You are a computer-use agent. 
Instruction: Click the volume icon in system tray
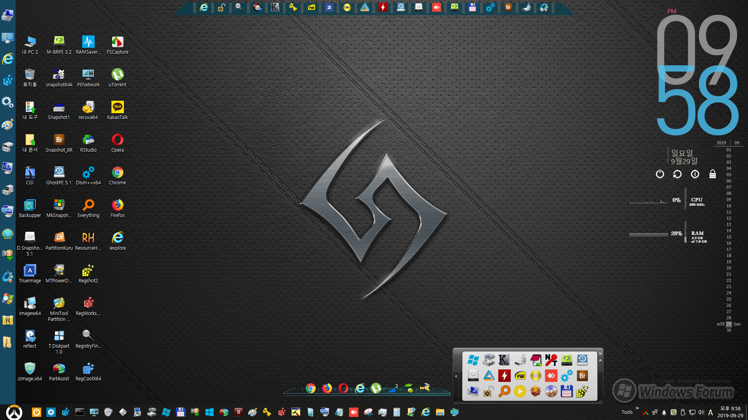click(x=701, y=412)
